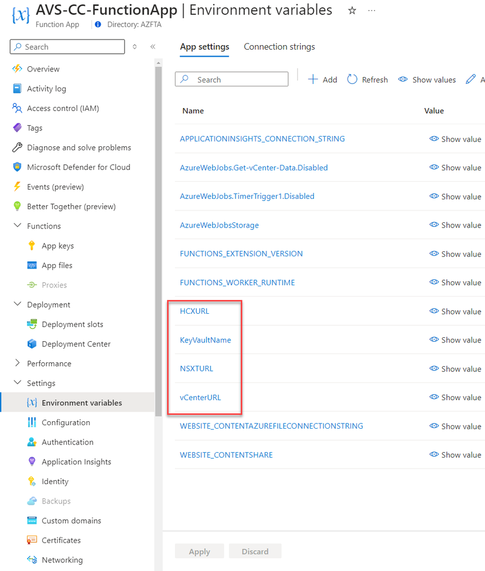This screenshot has width=485, height=571.
Task: Open the more options ellipsis in header
Action: 371,10
